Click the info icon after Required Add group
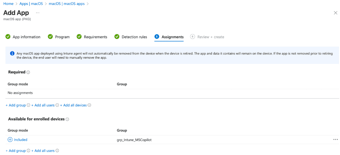This screenshot has width=340, height=155. click(28, 105)
